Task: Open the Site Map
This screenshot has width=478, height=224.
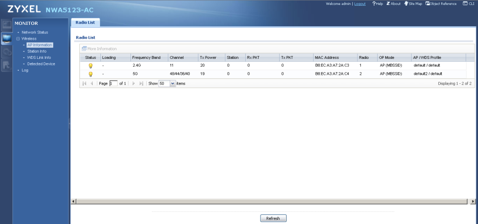Action: [413, 4]
